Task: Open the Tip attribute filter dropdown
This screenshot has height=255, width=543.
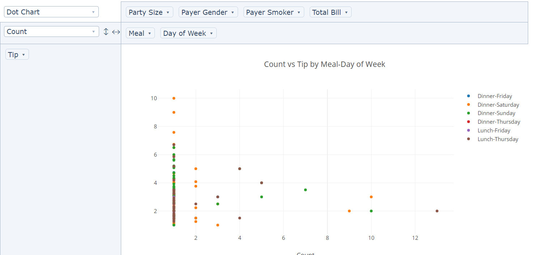Action: [23, 55]
